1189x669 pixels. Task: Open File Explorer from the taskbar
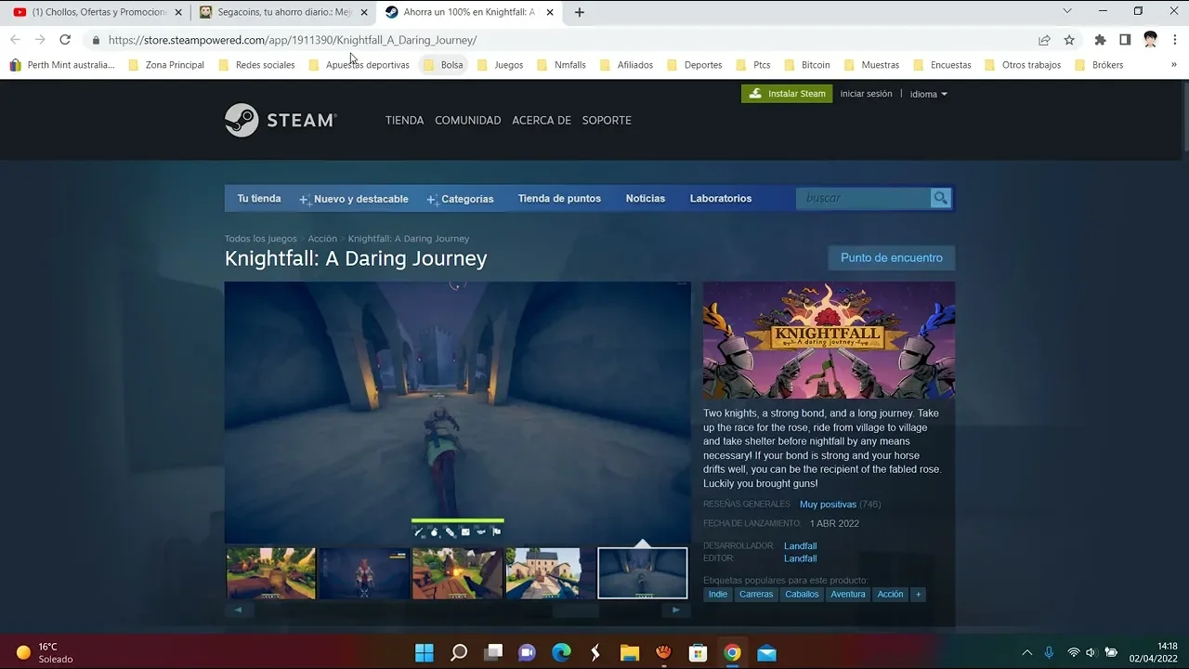pyautogui.click(x=630, y=652)
